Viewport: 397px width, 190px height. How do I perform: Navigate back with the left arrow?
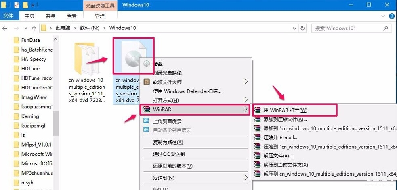[x=5, y=28]
